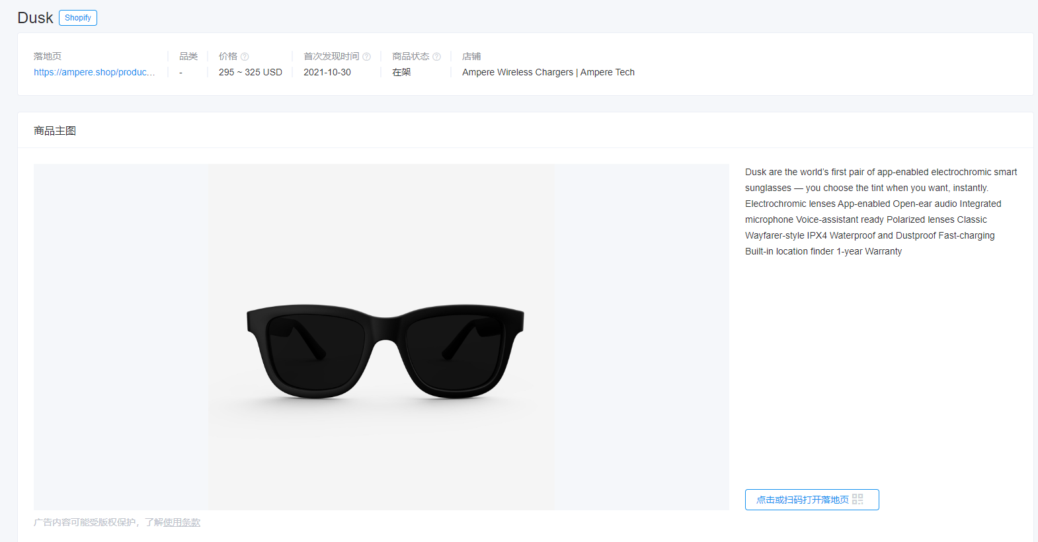Viewport: 1038px width, 542px height.
Task: Click the QR code icon in the landing page button
Action: pos(858,500)
